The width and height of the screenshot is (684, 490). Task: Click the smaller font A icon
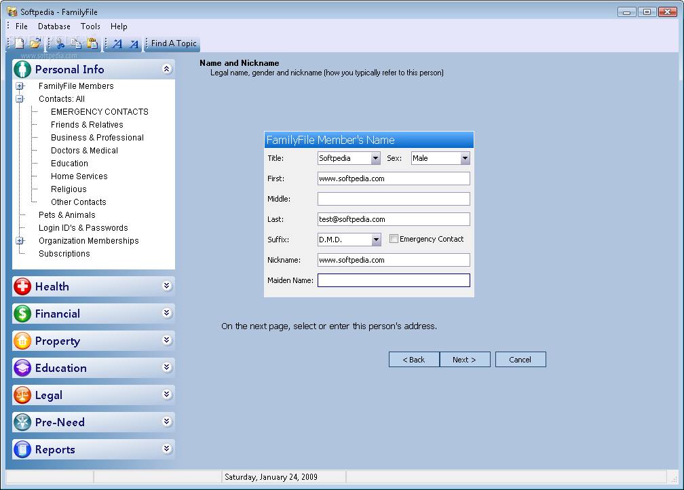[134, 44]
